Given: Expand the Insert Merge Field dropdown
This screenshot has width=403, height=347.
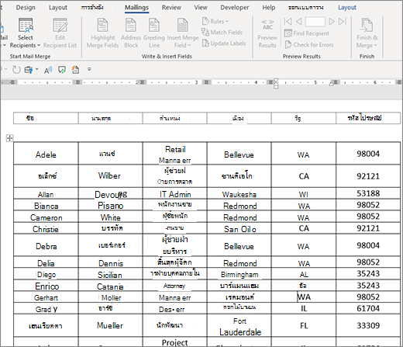Looking at the screenshot, I should tap(183, 33).
